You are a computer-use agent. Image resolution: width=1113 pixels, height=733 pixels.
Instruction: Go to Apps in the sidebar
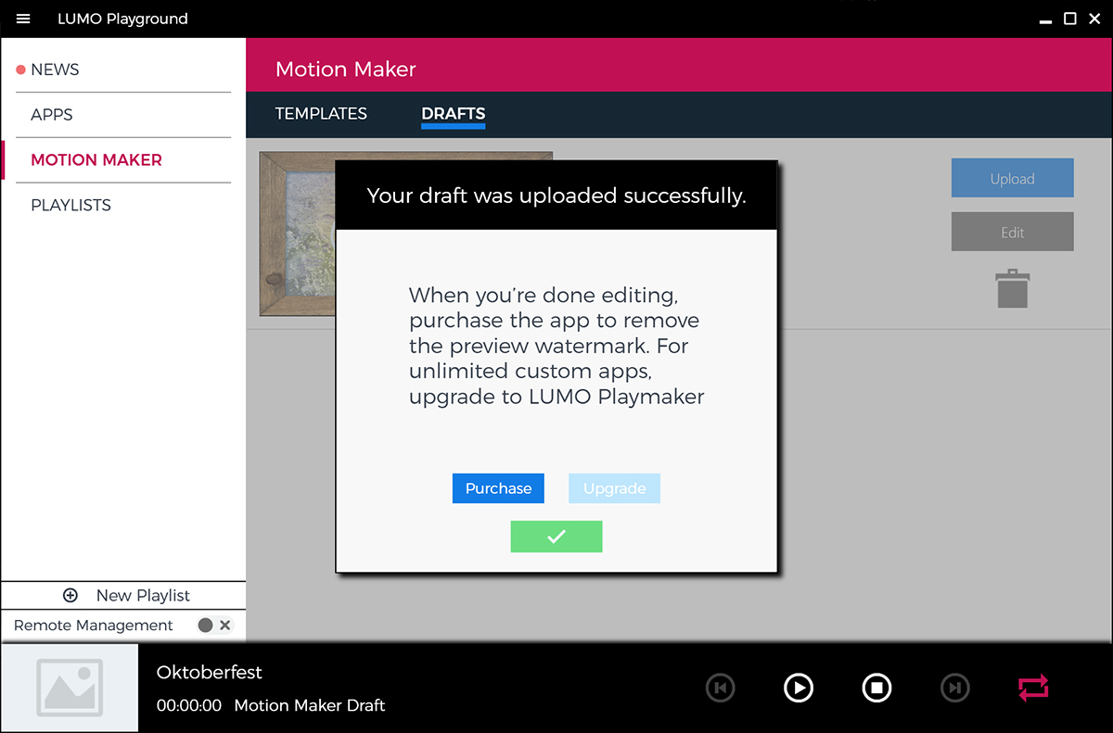52,115
